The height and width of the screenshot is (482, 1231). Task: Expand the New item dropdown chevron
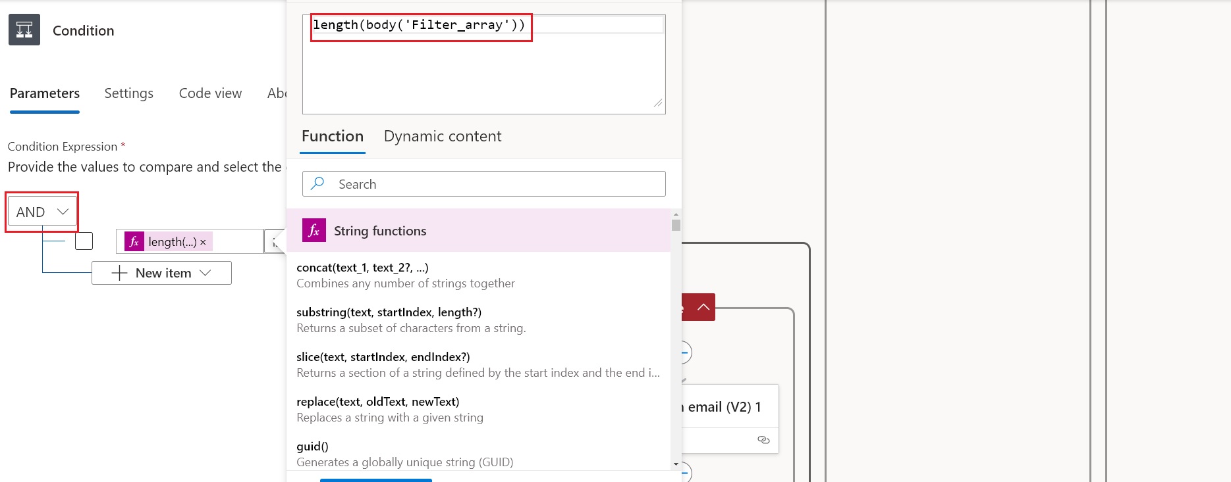pyautogui.click(x=205, y=273)
